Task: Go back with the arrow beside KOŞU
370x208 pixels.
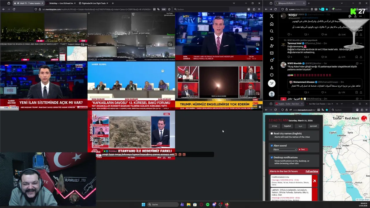Action: click(282, 16)
